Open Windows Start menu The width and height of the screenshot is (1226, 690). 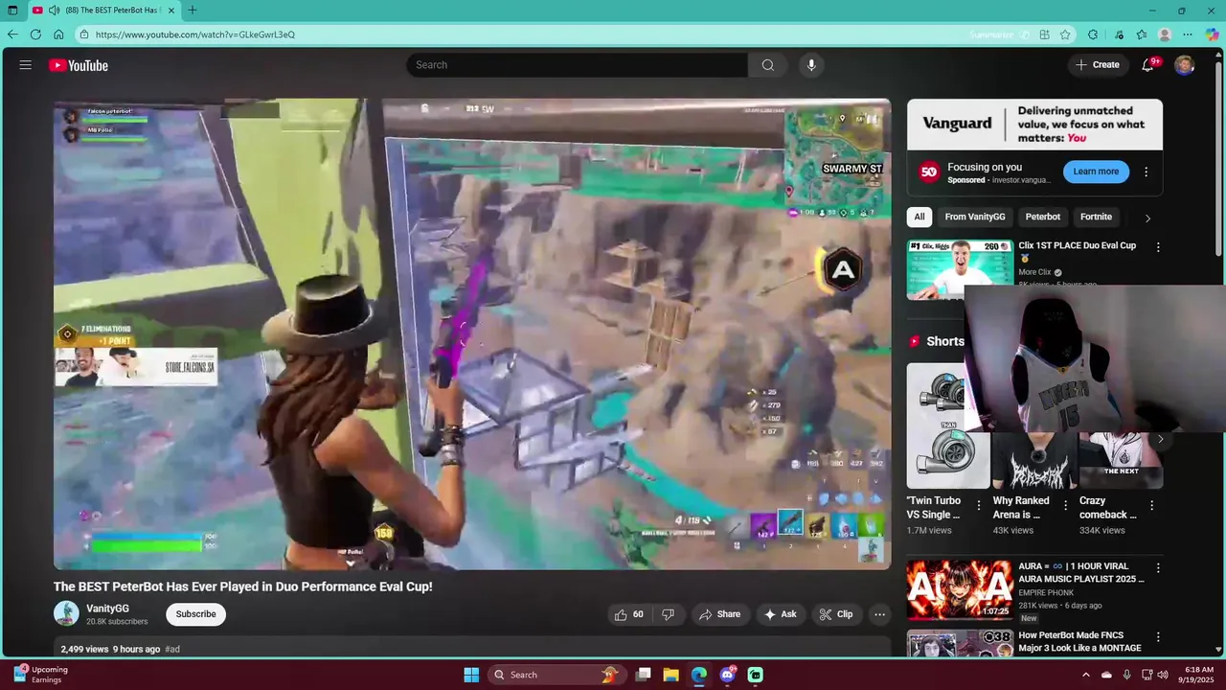[471, 675]
